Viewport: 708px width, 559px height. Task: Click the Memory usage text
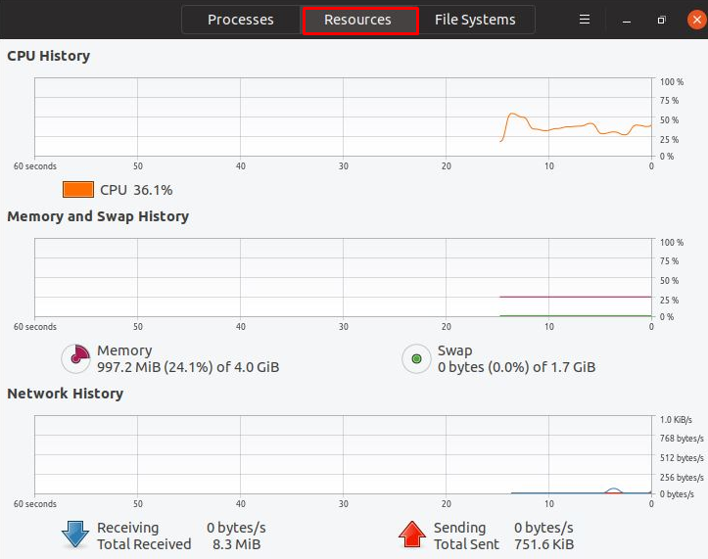tap(187, 368)
